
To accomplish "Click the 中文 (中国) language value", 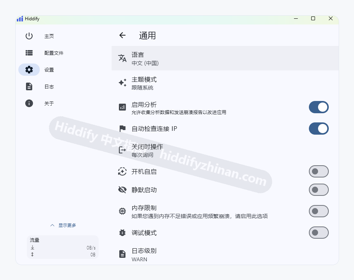I will [145, 63].
